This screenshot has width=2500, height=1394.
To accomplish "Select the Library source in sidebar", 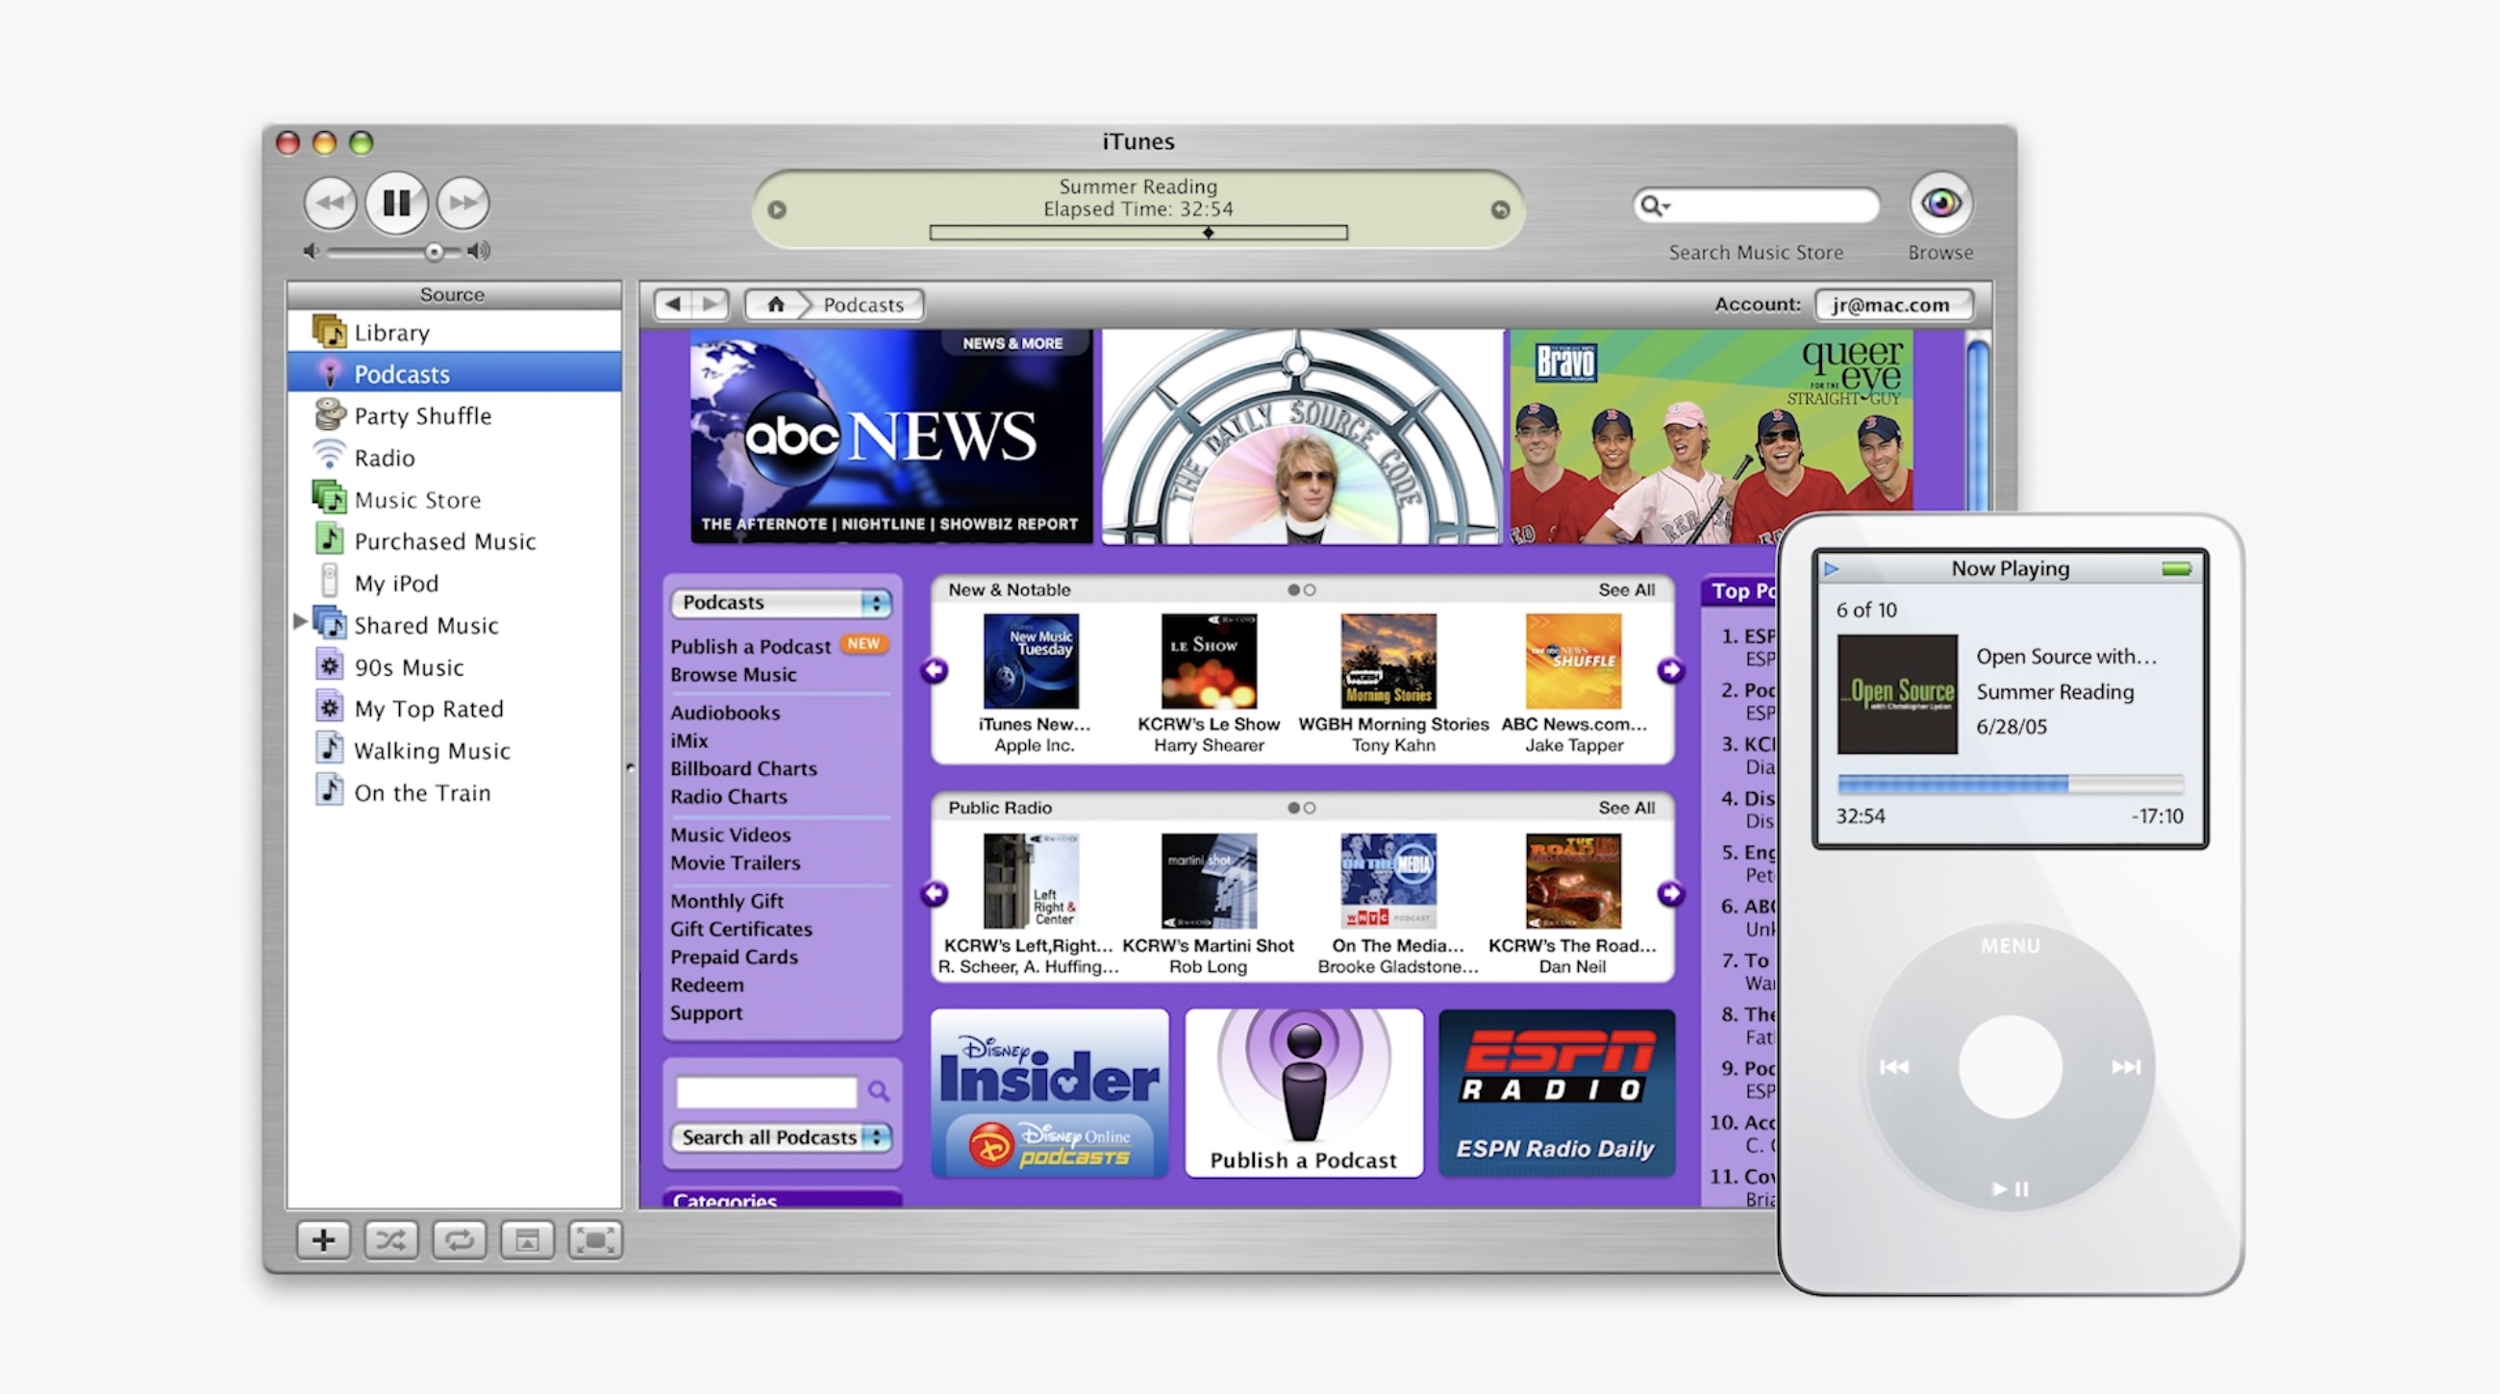I will coord(391,330).
